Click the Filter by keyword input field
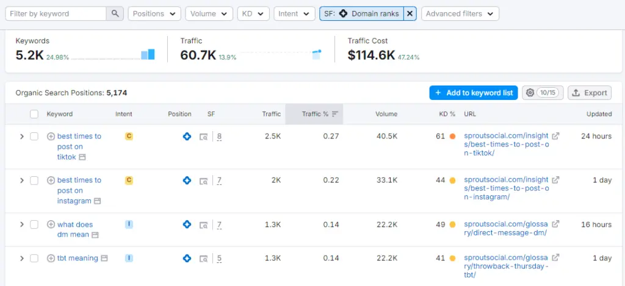Screen dimensions: 625x286 coord(57,13)
